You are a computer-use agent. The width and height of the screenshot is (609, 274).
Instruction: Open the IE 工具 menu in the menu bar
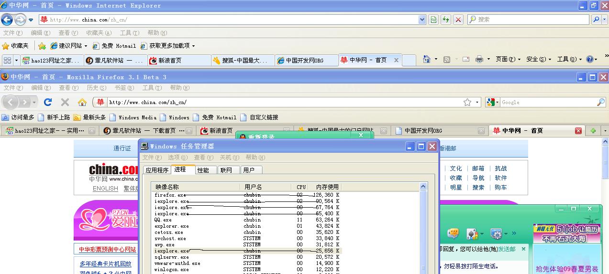tap(130, 33)
